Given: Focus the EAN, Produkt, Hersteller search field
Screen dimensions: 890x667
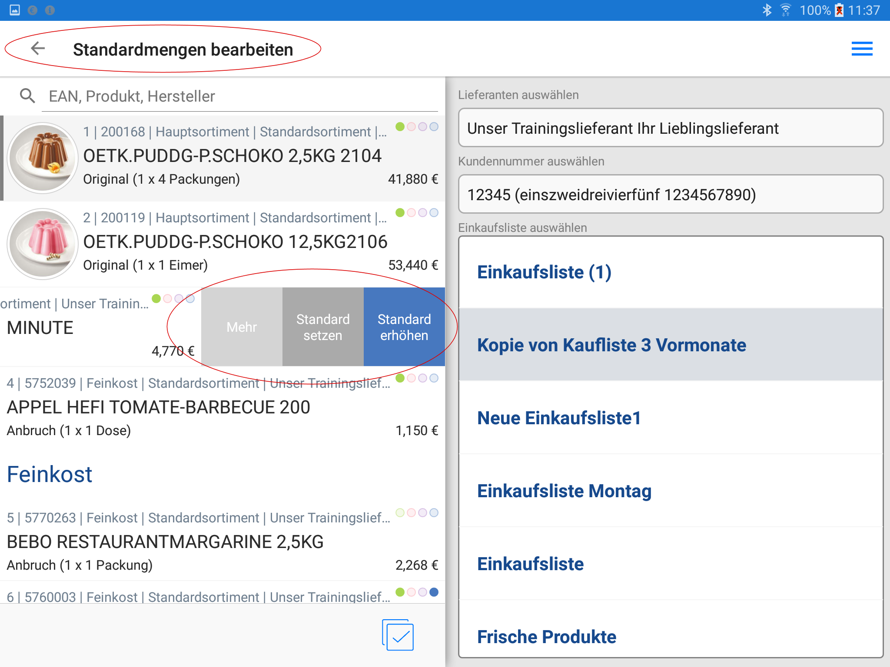Looking at the screenshot, I should click(x=239, y=96).
